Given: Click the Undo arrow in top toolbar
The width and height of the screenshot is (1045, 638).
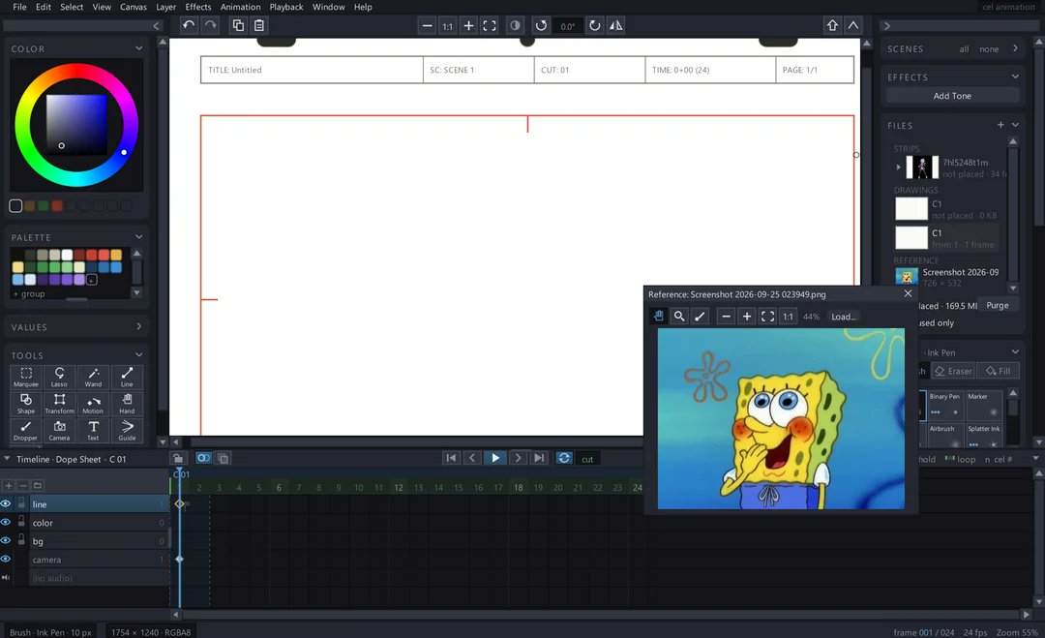Looking at the screenshot, I should point(189,25).
